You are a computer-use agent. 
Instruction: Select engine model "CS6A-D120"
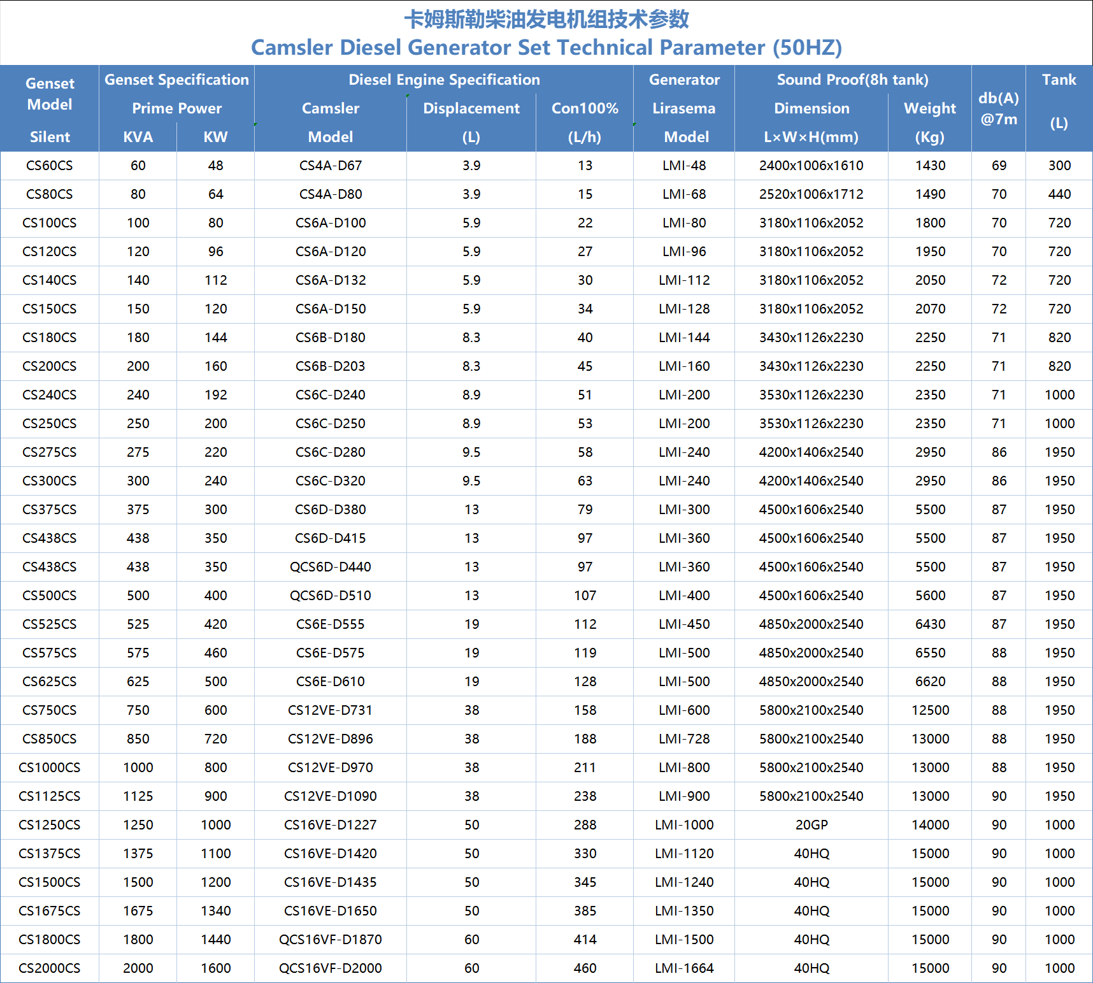pos(331,252)
